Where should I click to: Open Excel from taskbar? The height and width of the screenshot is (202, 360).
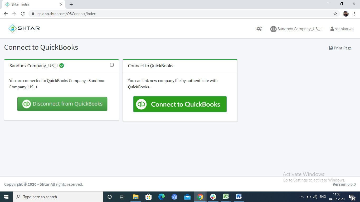click(x=226, y=197)
